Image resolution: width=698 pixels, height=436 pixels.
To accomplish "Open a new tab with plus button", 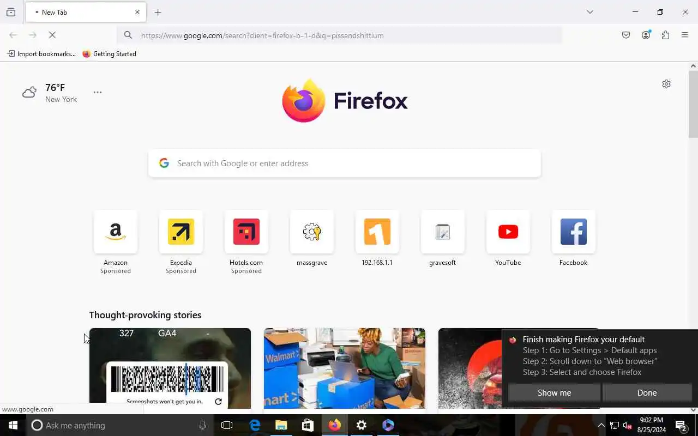I will tap(158, 12).
